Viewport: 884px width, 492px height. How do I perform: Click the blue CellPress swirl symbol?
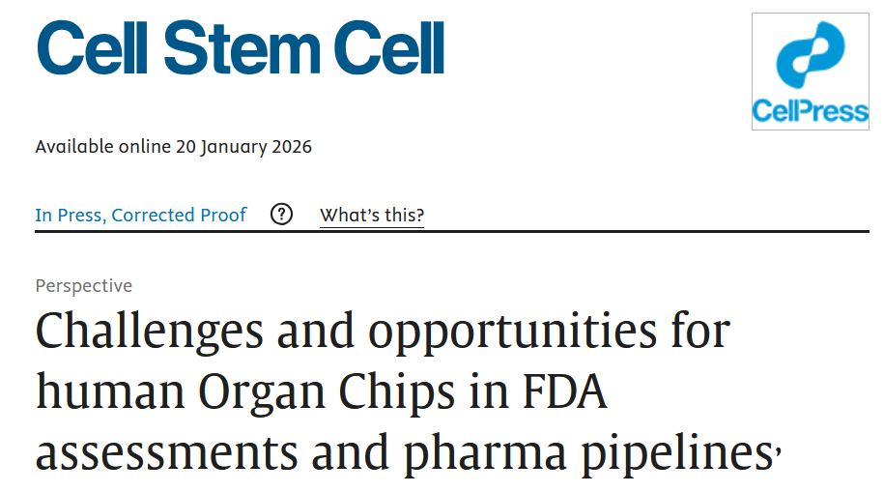[x=810, y=58]
